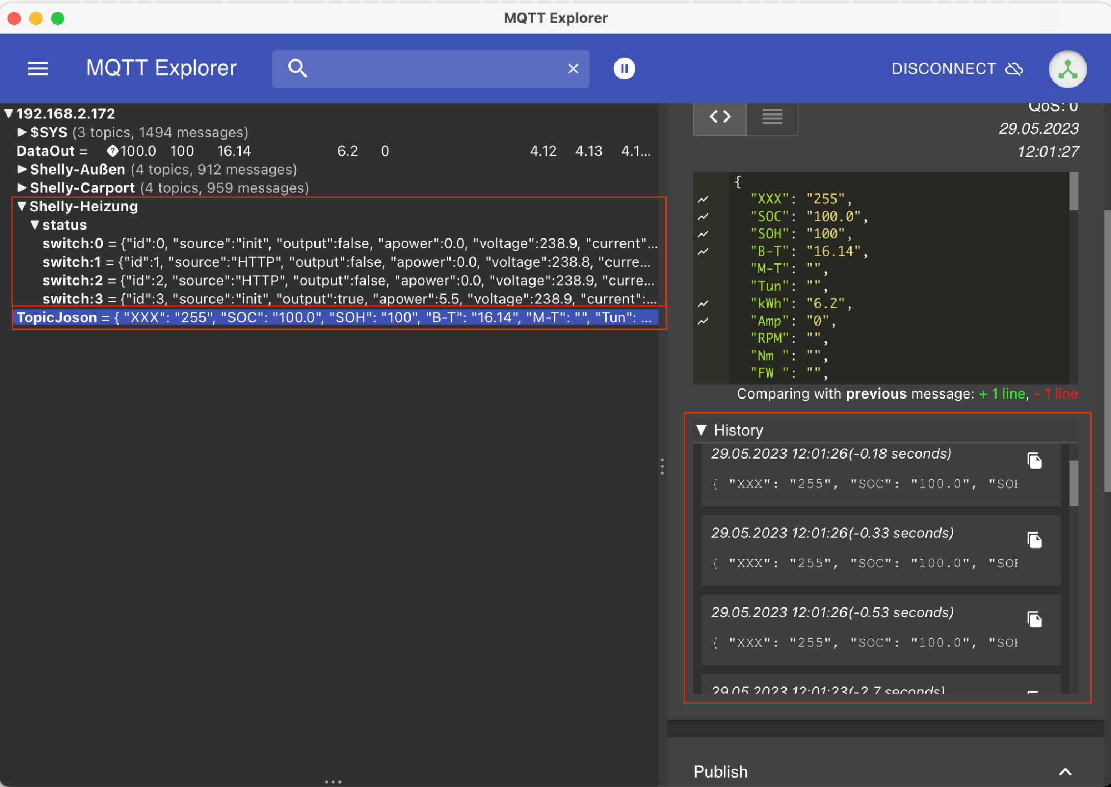Viewport: 1111px width, 787px height.
Task: Click the green connection avatar icon
Action: click(1067, 69)
